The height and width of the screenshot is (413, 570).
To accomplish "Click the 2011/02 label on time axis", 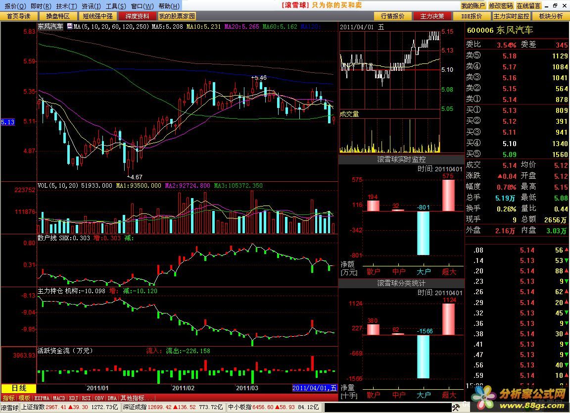I will [183, 388].
